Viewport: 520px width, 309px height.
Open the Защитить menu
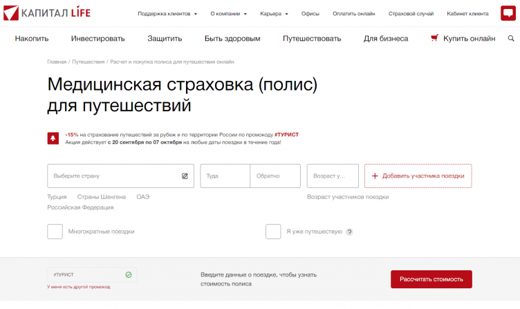165,39
